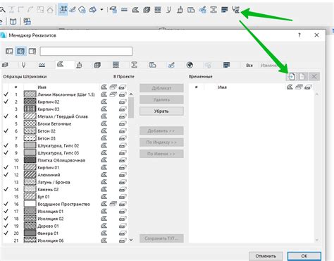Click the layers icon in top toolbar
334x261 pixels.
pyautogui.click(x=113, y=10)
